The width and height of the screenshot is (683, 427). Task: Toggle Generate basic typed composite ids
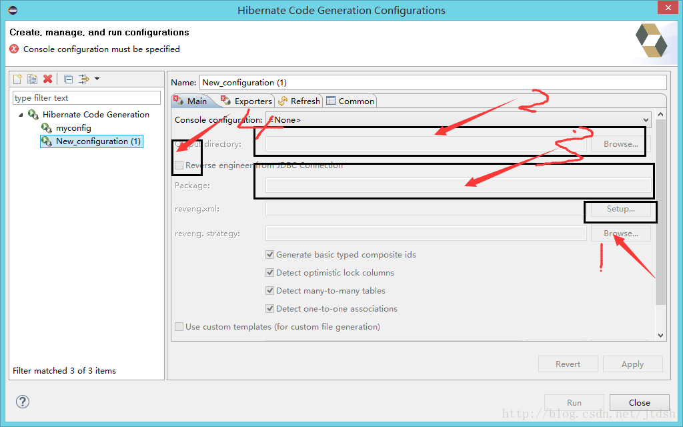tap(269, 254)
